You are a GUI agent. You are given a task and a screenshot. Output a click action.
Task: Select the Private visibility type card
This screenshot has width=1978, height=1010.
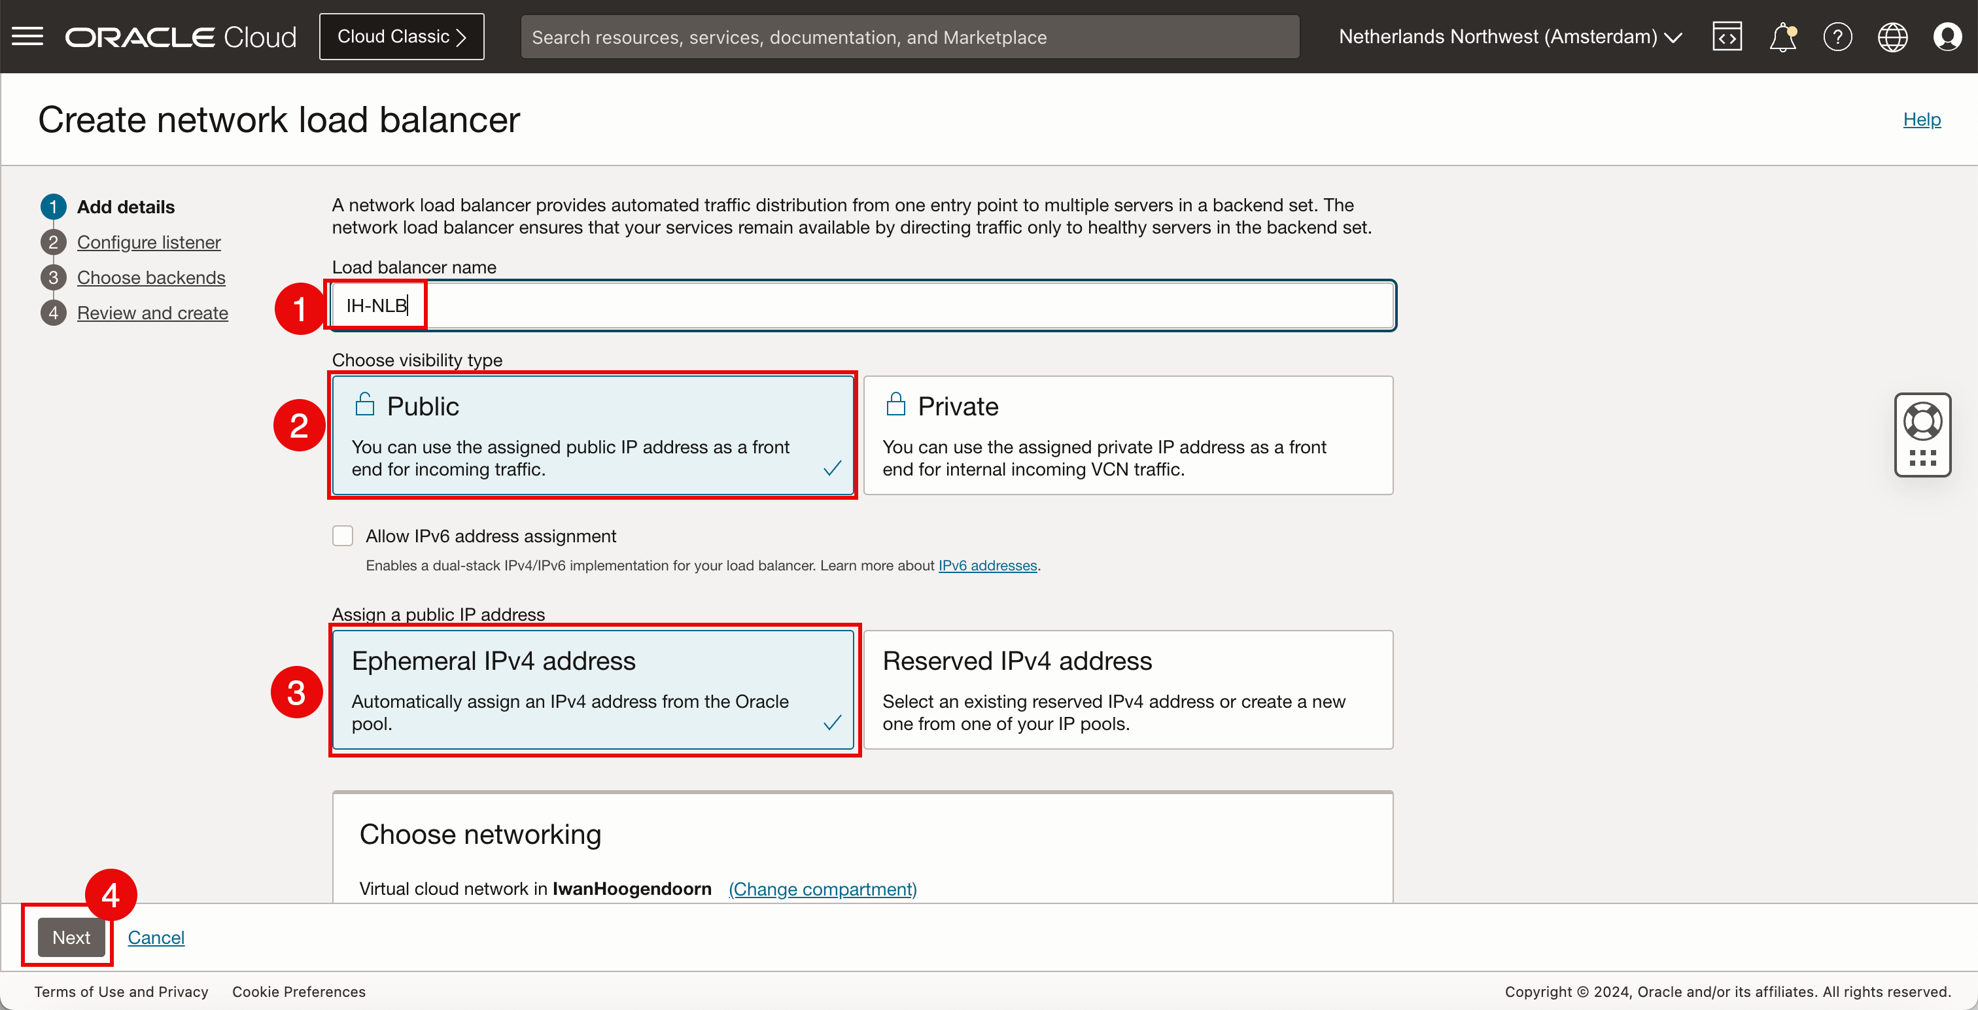(1127, 435)
